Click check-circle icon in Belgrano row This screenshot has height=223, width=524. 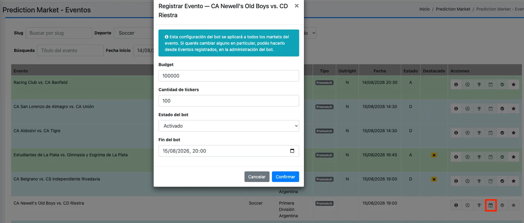502,181
